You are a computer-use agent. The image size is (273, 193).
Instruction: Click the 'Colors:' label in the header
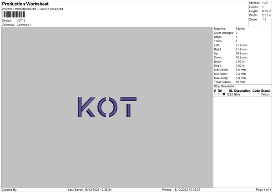[x=254, y=7]
